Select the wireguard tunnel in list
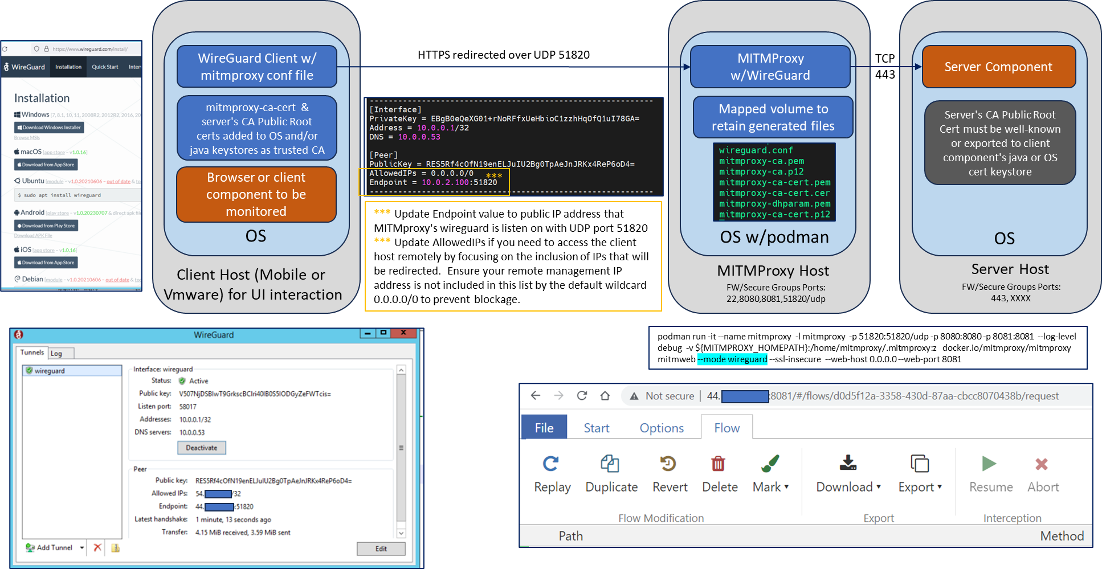This screenshot has width=1102, height=569. (x=50, y=371)
